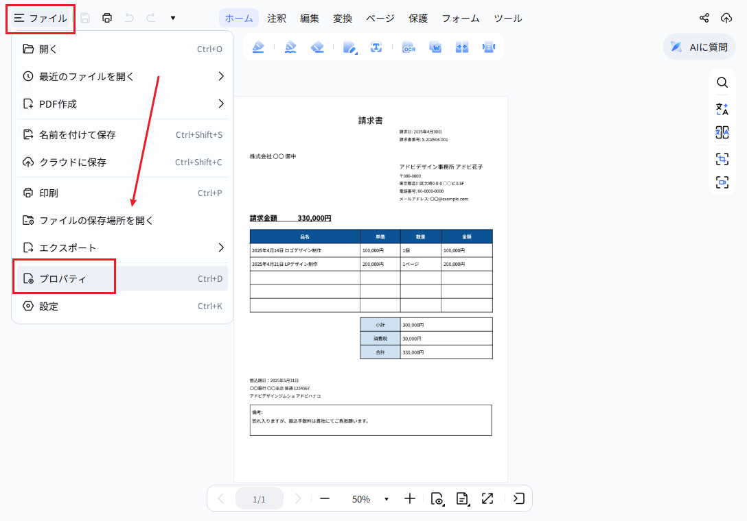Click the reading view mode icon
Viewport: 747px width, 521px height.
click(437, 498)
